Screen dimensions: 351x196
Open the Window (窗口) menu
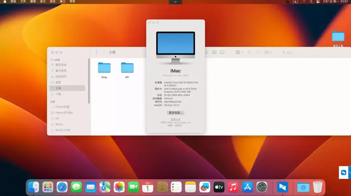click(x=62, y=2)
